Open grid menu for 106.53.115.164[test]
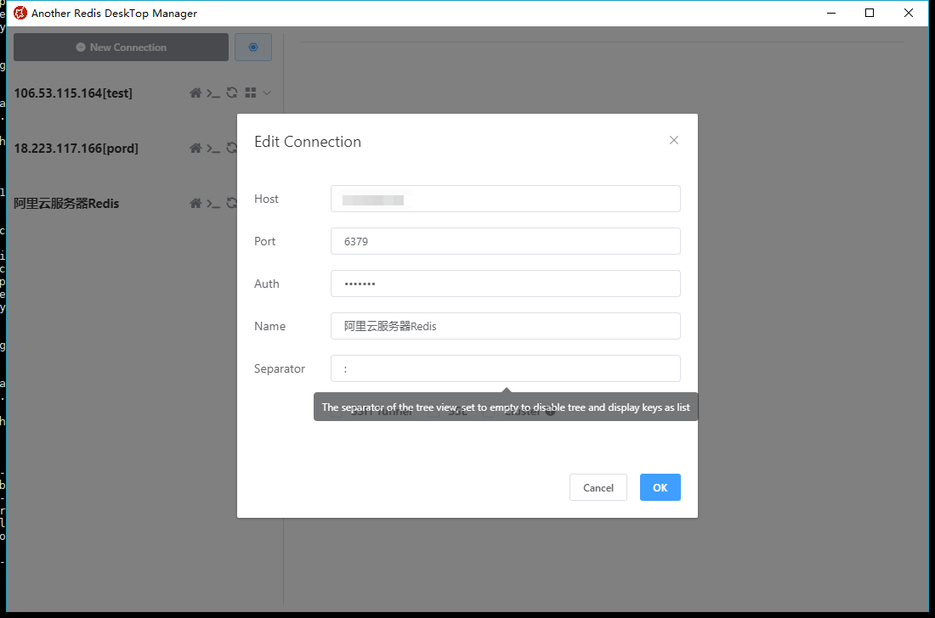 (251, 93)
